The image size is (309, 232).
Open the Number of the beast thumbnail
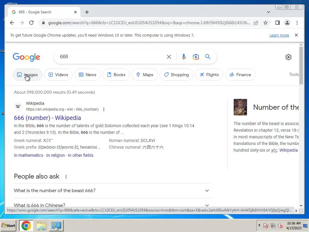pos(240,107)
